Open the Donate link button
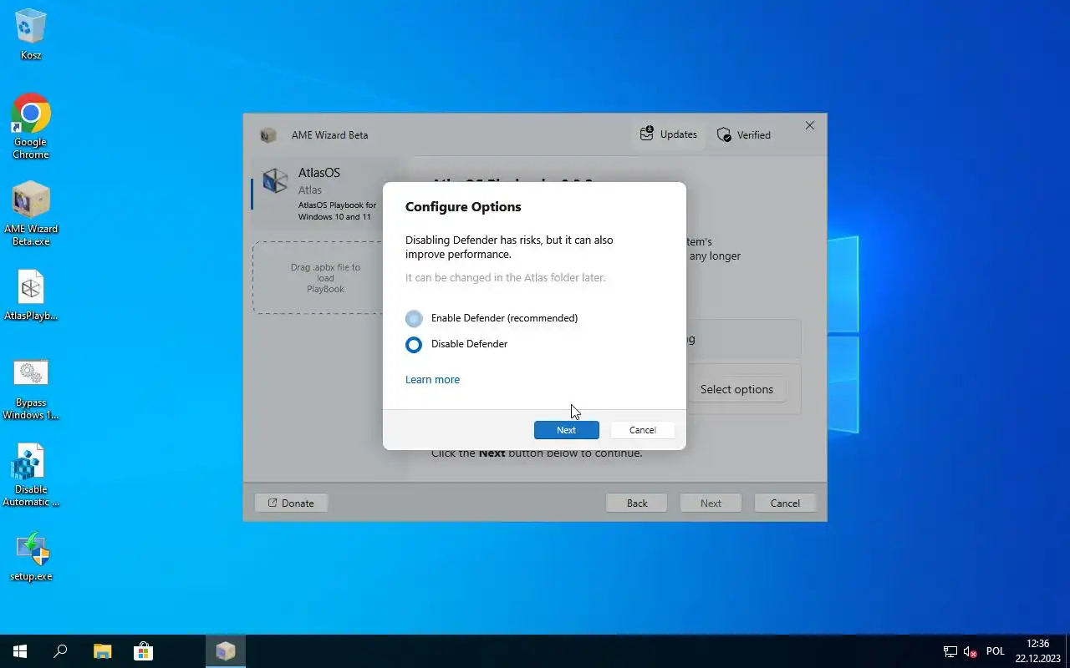 pos(291,503)
